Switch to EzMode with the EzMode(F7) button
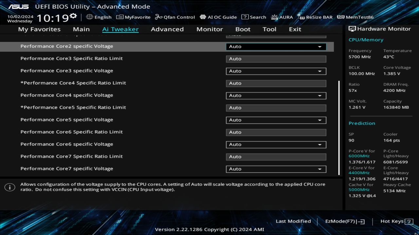The image size is (419, 235). coord(344,221)
